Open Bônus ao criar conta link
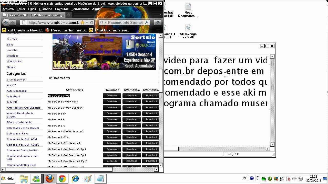The image size is (328, 184). point(19,122)
